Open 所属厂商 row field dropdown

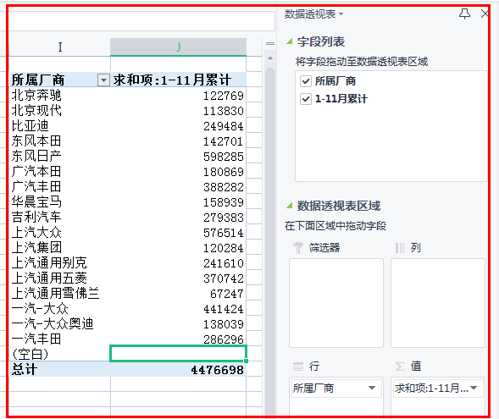[371, 388]
